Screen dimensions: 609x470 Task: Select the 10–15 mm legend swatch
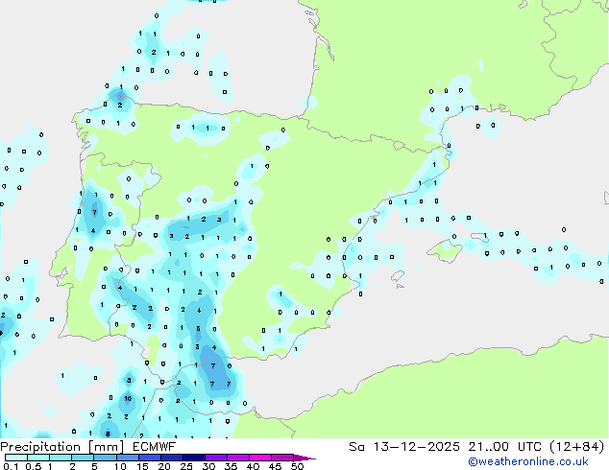click(127, 458)
